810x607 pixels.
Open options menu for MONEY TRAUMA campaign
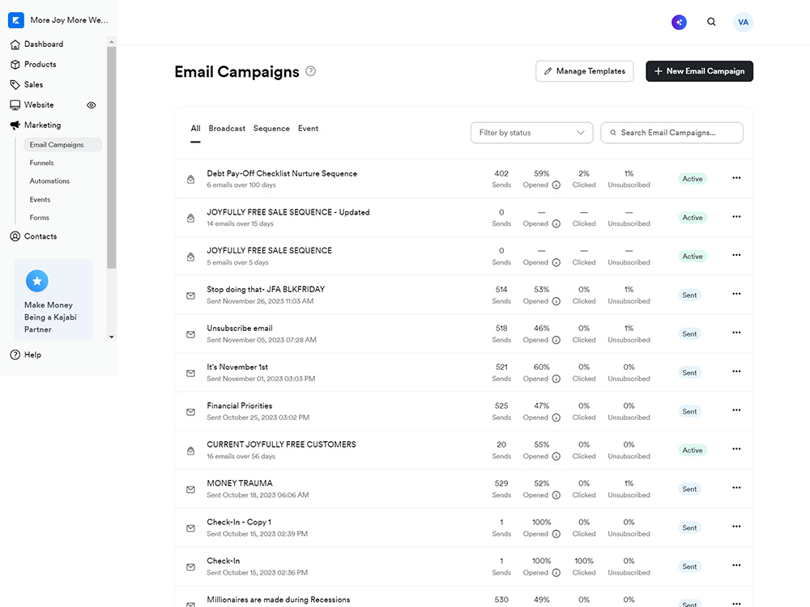[736, 488]
